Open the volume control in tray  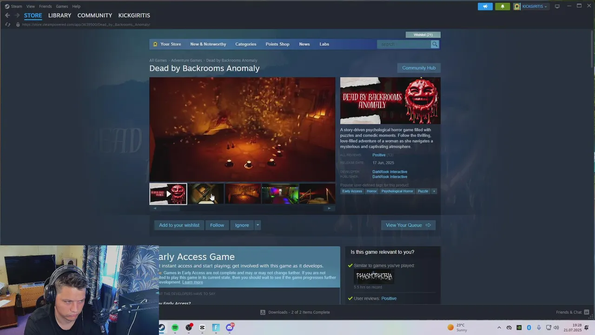click(556, 328)
